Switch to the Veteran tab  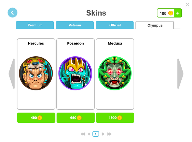[x=75, y=25]
